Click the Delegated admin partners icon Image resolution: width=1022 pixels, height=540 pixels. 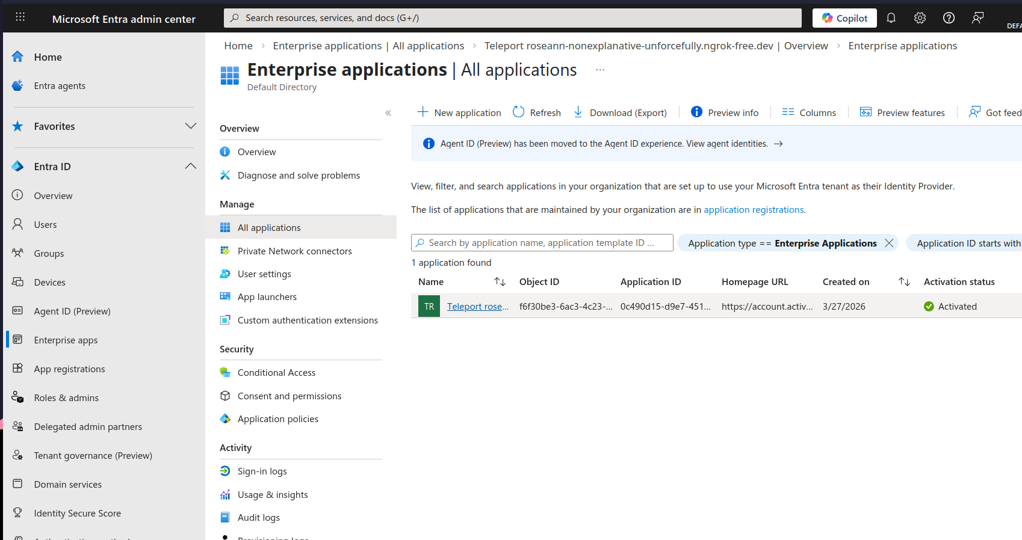(x=18, y=426)
